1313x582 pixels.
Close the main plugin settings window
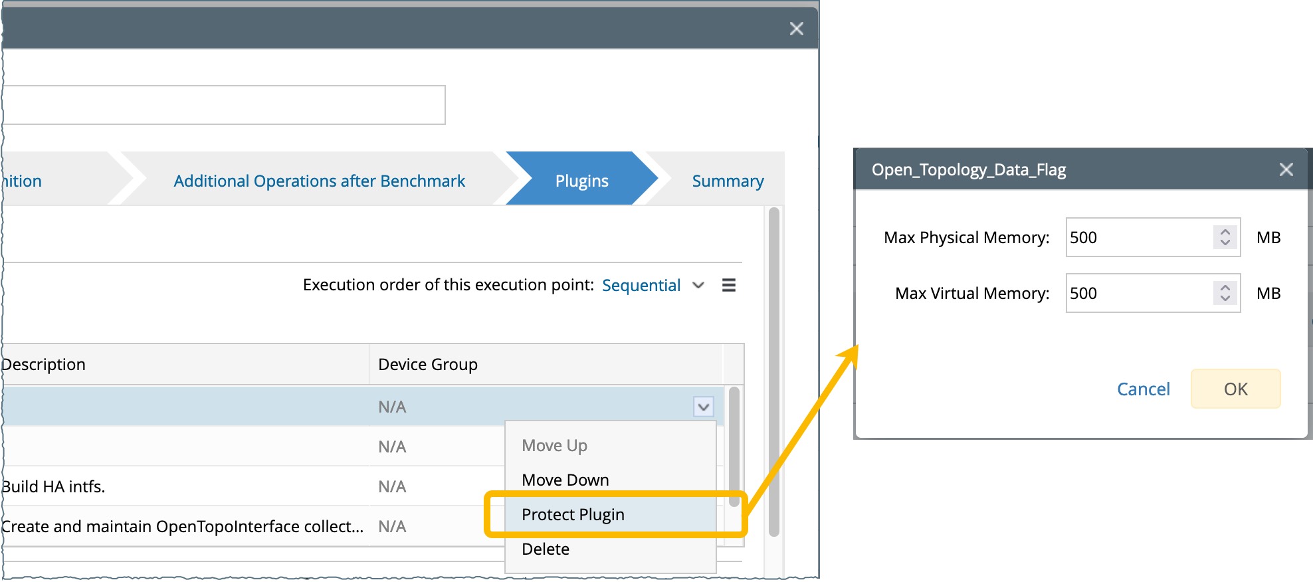(796, 29)
